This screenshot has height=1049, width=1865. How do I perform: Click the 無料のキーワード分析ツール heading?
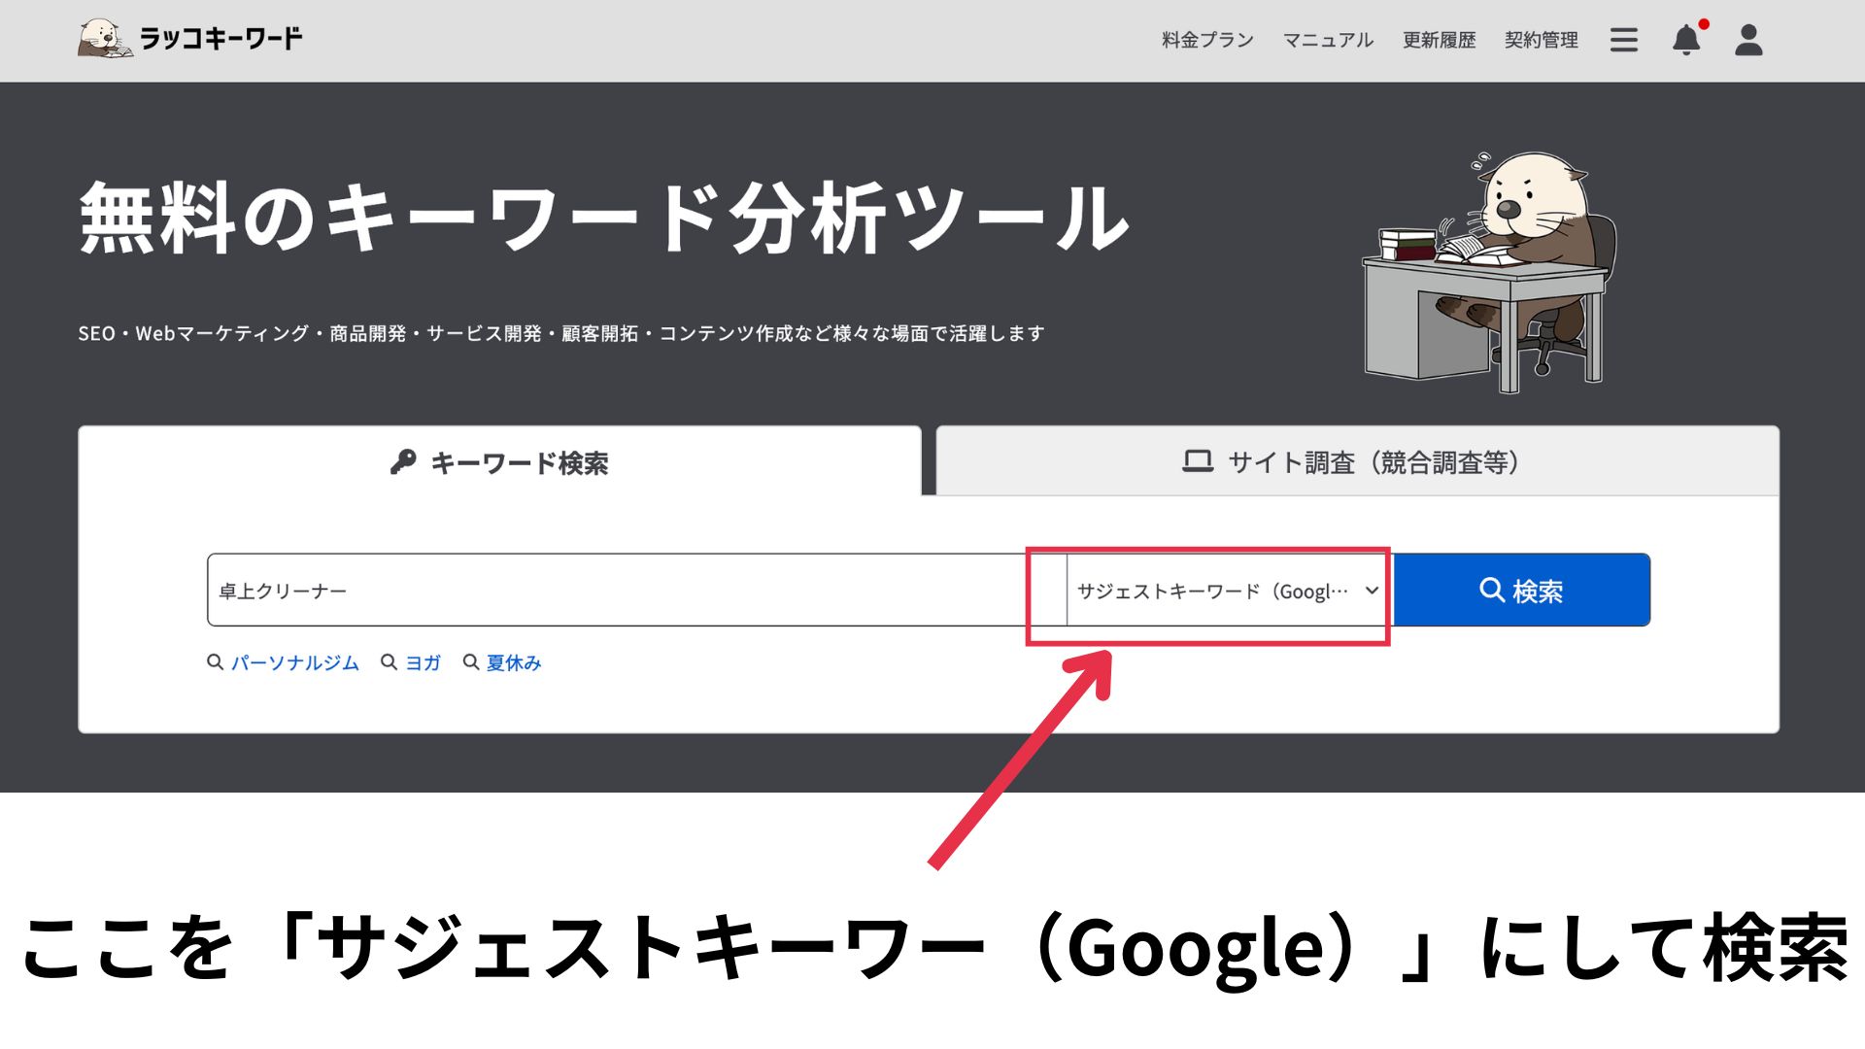click(603, 218)
